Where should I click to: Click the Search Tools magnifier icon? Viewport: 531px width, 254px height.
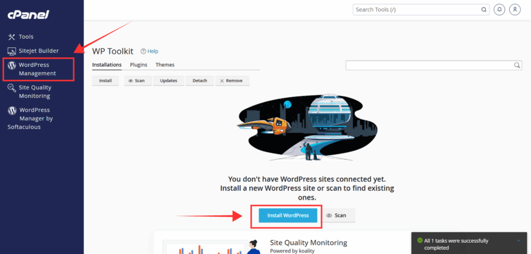tap(484, 9)
